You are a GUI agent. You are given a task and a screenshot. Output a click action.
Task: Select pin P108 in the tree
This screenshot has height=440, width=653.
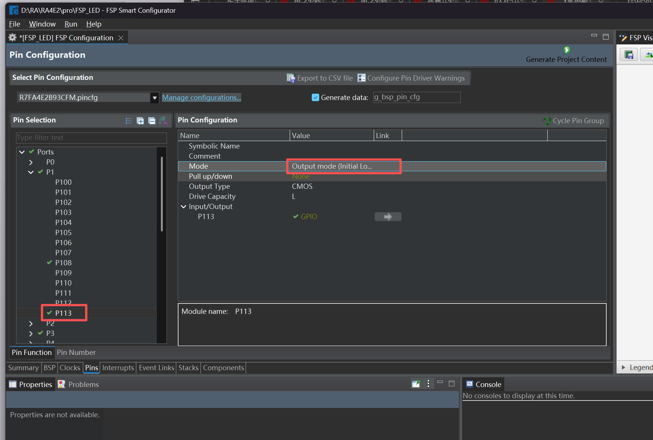(x=63, y=263)
